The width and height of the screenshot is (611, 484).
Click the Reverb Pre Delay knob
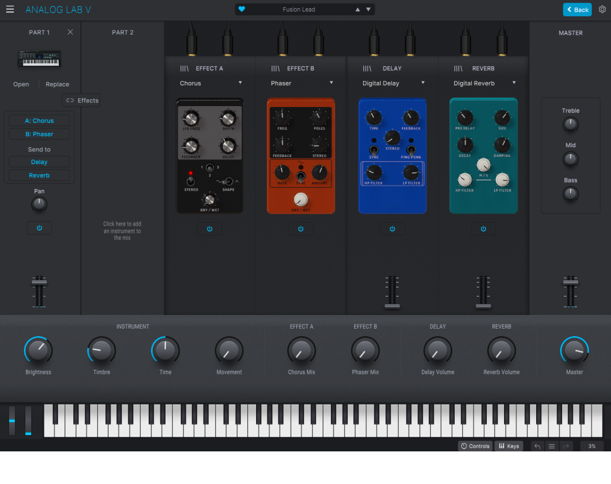465,118
